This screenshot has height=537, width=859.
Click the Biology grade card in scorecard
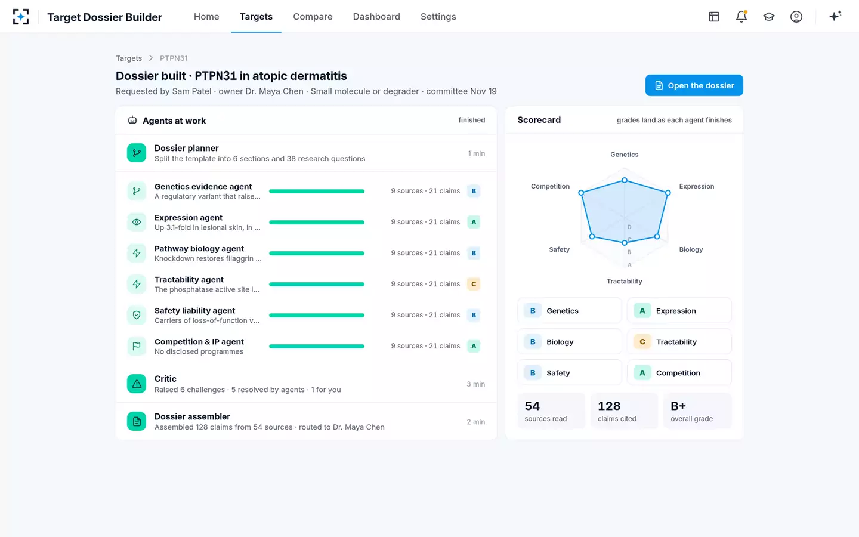click(x=569, y=342)
